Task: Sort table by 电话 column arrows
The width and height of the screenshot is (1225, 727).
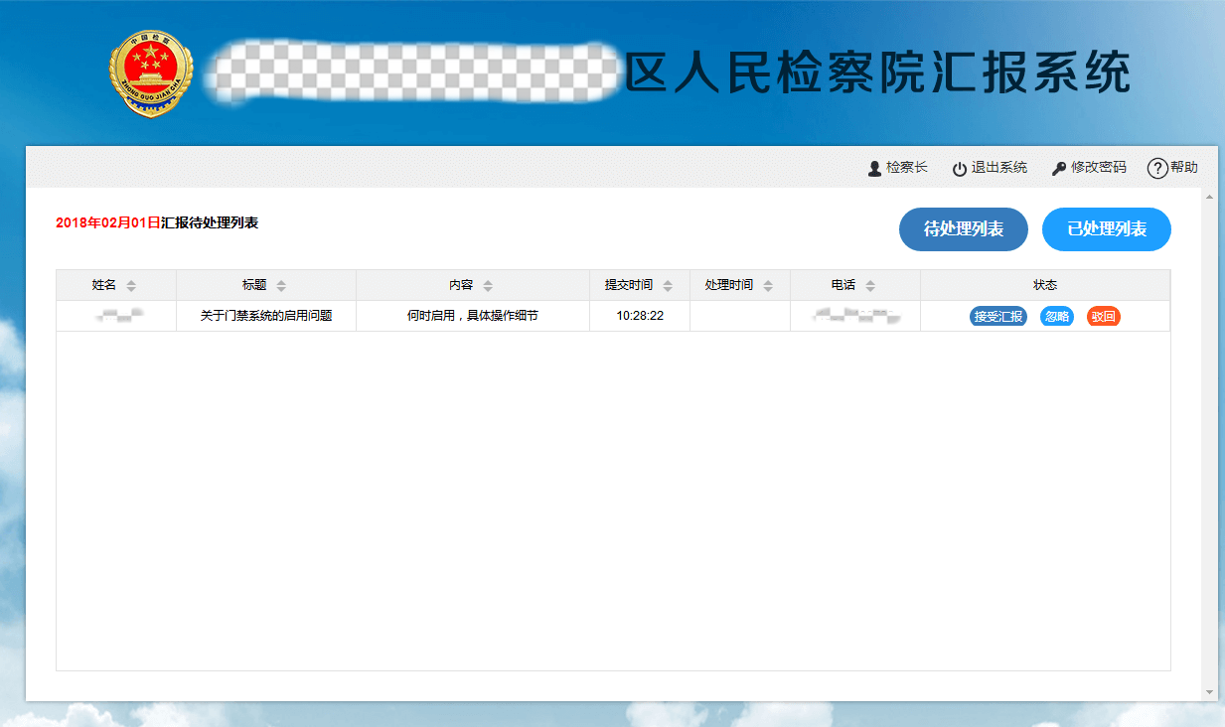Action: tap(870, 286)
